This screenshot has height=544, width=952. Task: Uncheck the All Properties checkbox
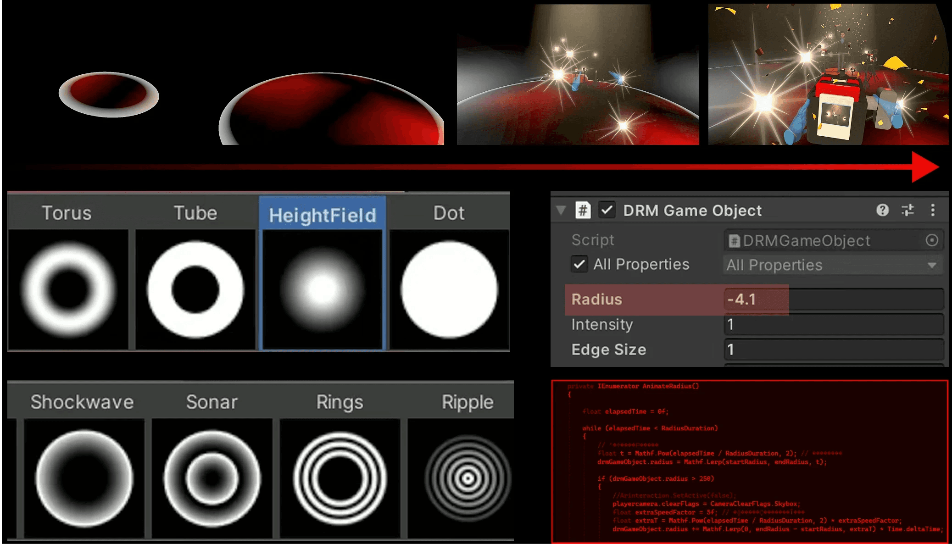[x=579, y=264]
